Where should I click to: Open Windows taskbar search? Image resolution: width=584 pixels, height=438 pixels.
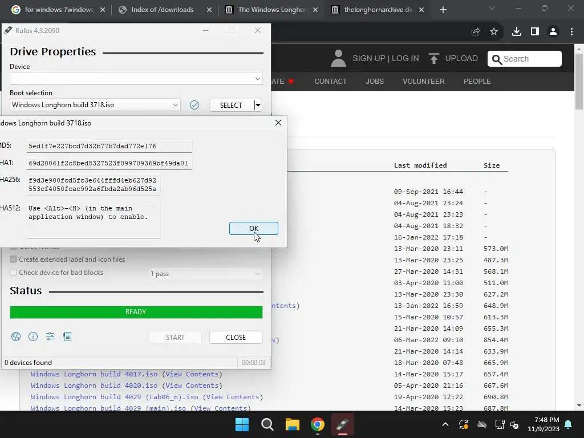267,424
